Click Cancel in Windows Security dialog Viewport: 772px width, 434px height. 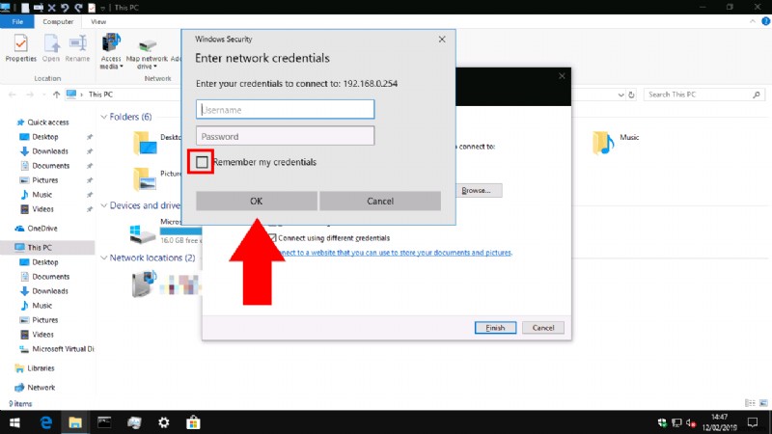click(380, 201)
